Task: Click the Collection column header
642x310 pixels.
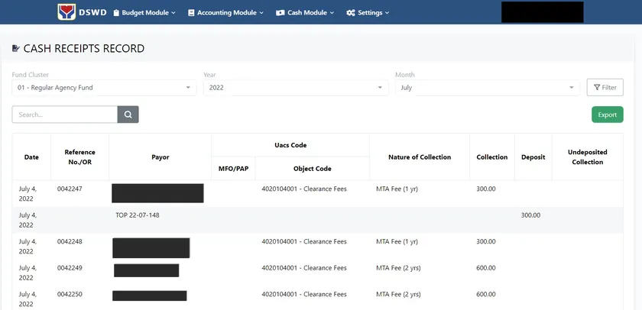Action: pos(492,157)
